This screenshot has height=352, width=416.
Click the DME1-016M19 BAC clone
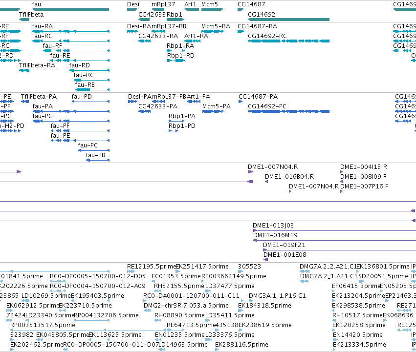pyautogui.click(x=334, y=240)
